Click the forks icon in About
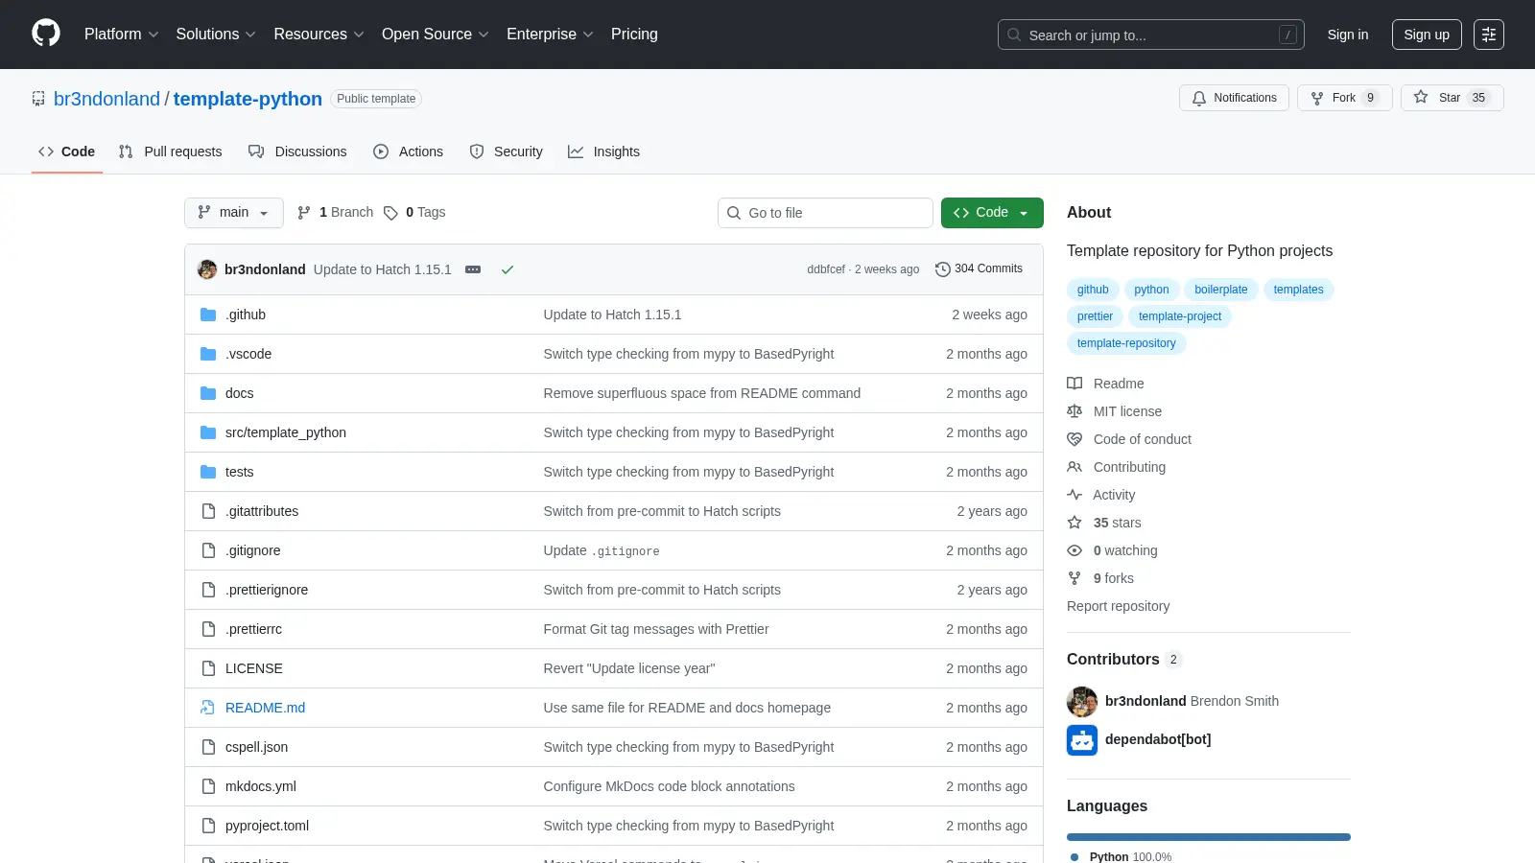This screenshot has width=1535, height=863. [1074, 578]
